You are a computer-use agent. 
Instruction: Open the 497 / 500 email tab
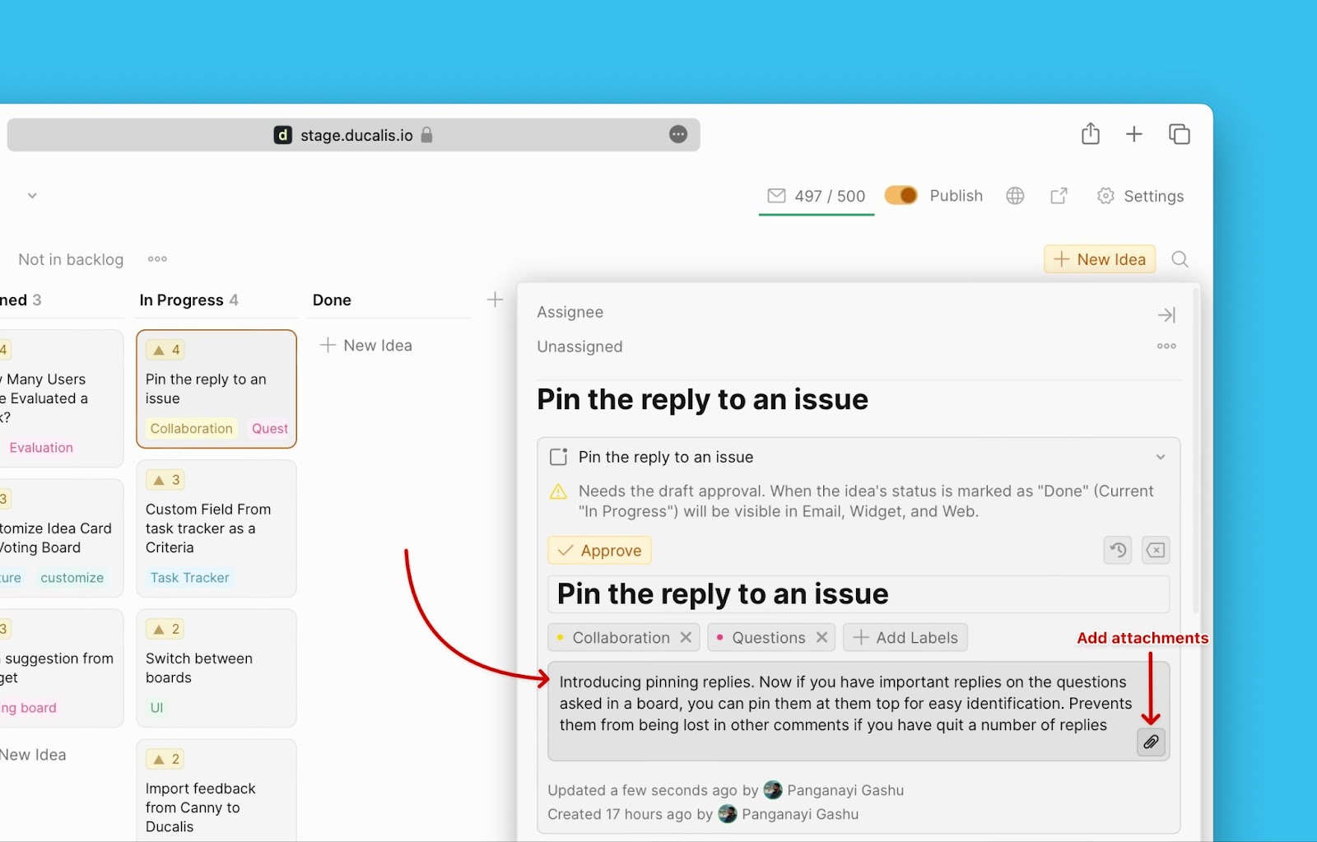[817, 196]
